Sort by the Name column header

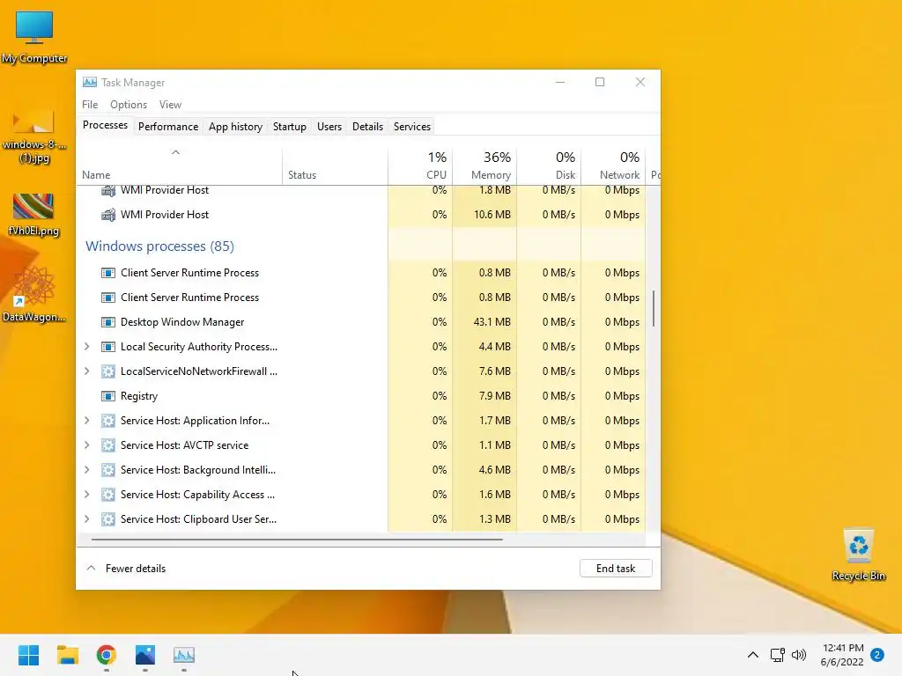click(179, 166)
